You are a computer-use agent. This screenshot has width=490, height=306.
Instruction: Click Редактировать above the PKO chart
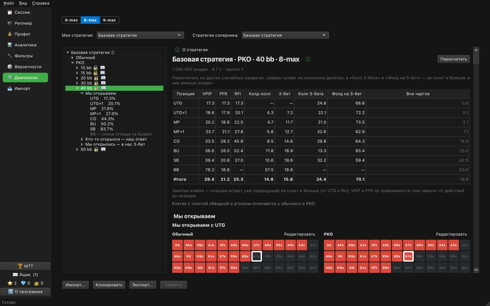tap(451, 234)
